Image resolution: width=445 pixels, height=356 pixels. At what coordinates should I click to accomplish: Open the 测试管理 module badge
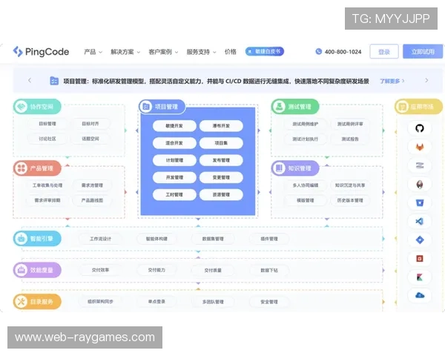[x=295, y=107]
